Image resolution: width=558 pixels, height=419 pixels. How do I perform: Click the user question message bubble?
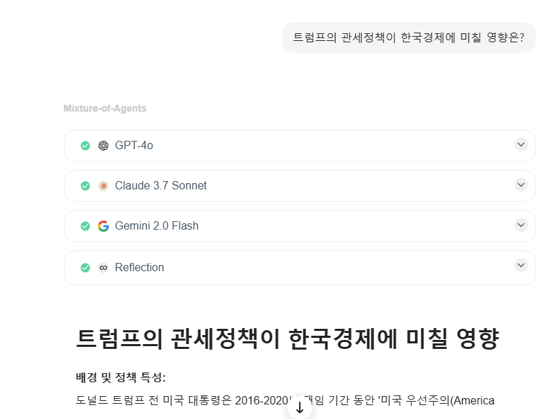409,37
